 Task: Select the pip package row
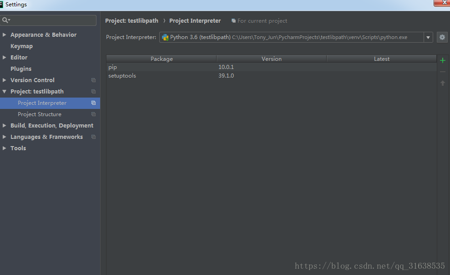click(272, 67)
